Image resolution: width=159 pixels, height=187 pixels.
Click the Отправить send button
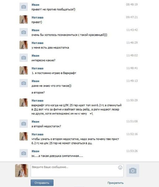pyautogui.click(x=42, y=183)
